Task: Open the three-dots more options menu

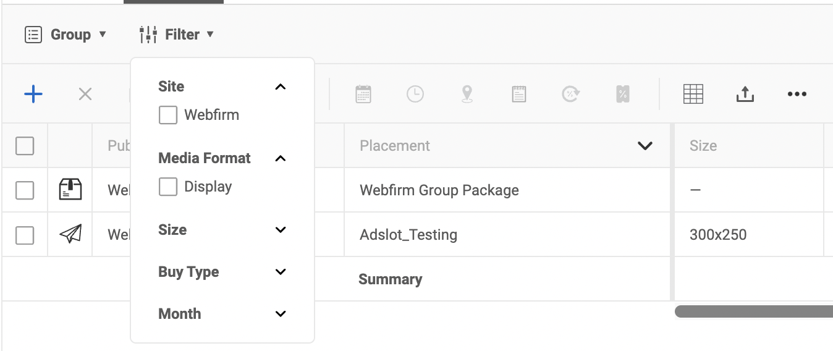Action: coord(797,94)
